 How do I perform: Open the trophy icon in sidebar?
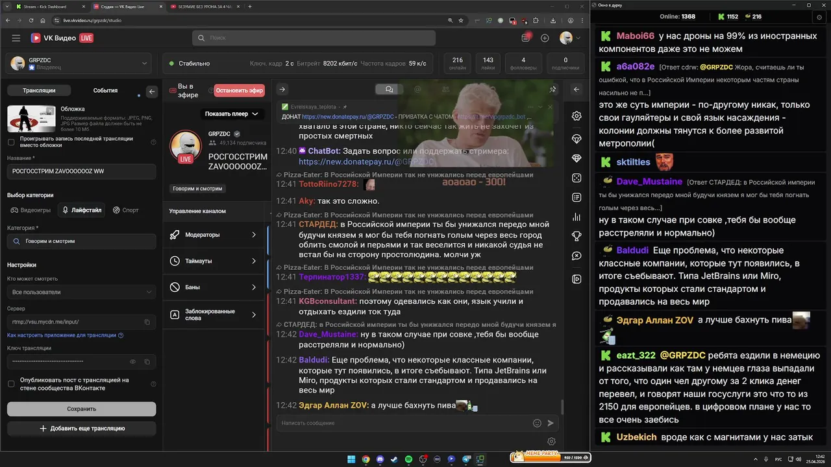(577, 236)
